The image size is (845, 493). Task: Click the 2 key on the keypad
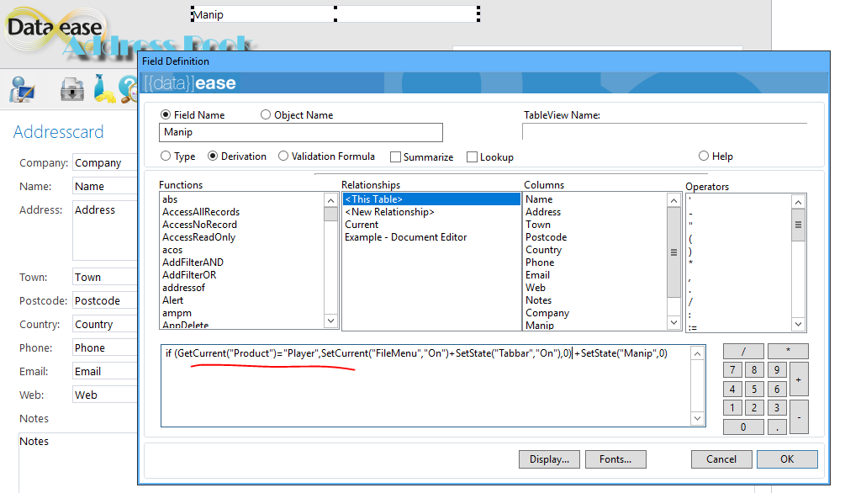[754, 408]
